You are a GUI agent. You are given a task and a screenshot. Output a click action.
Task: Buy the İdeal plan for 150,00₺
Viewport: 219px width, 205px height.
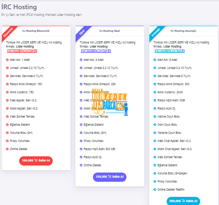coord(109,177)
